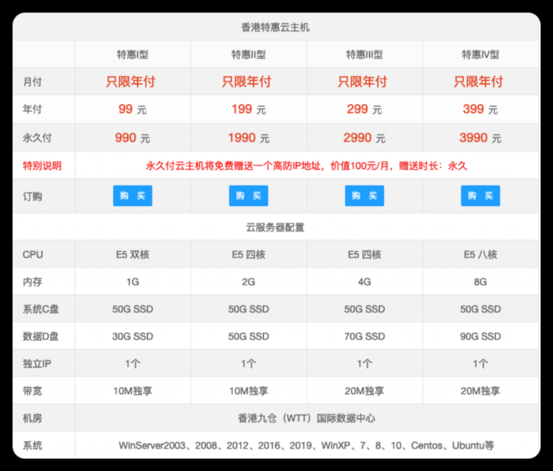The image size is (553, 471).
Task: Select the E5 八核 CPU cell
Action: [x=480, y=255]
